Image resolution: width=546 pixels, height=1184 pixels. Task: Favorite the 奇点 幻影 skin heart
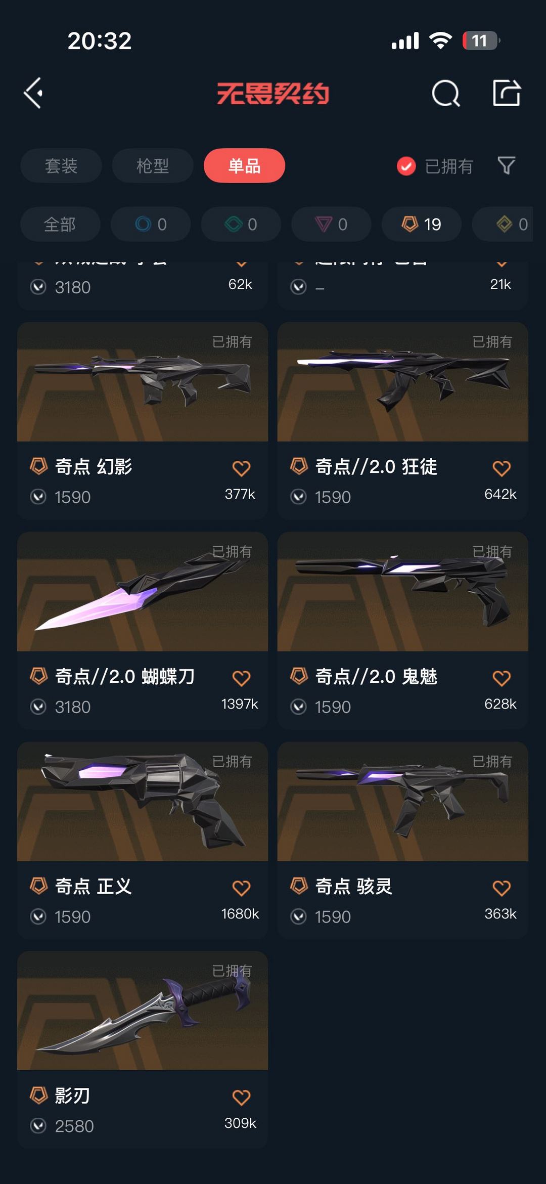[241, 468]
